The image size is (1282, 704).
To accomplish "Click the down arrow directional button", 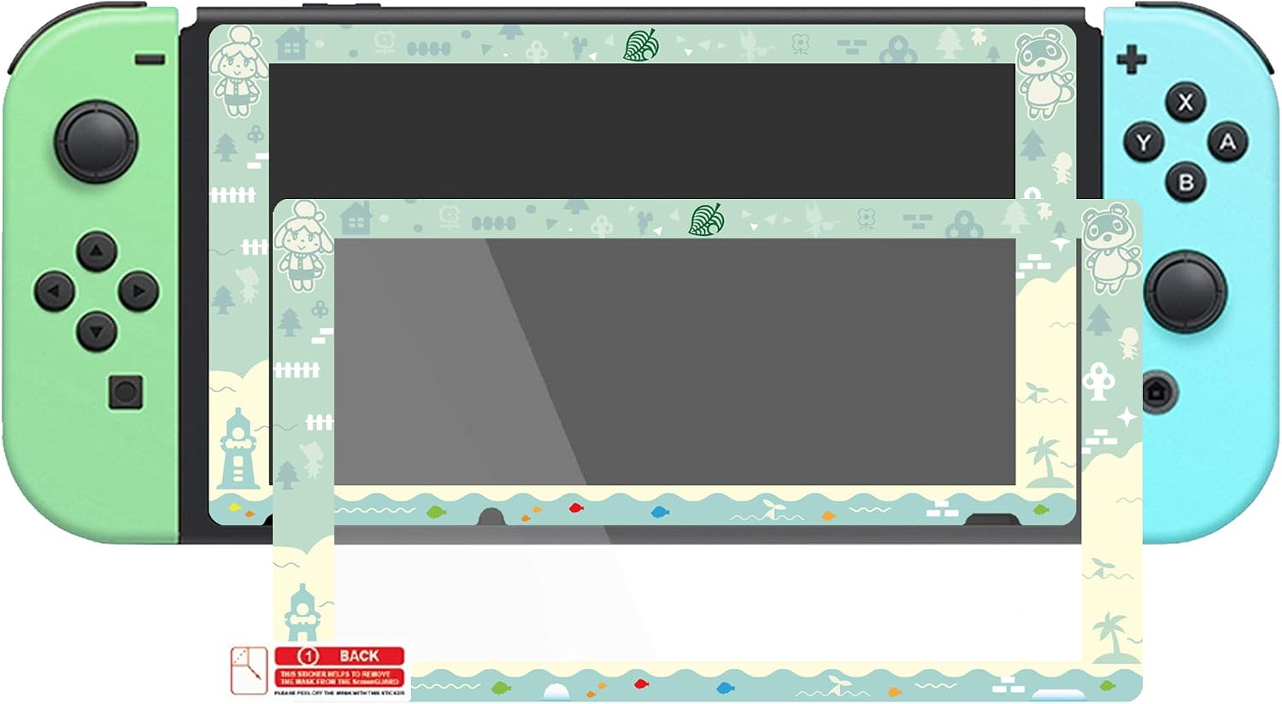I will [x=96, y=331].
